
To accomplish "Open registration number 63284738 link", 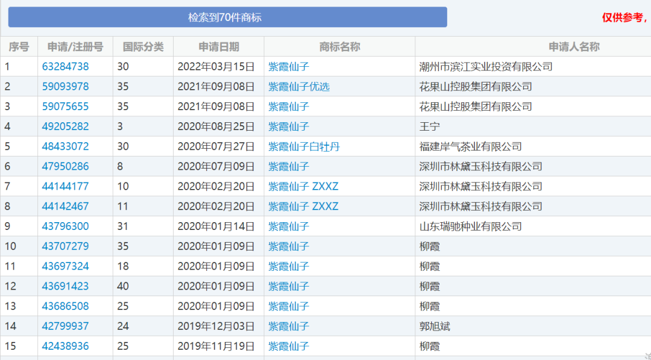I will pos(65,66).
